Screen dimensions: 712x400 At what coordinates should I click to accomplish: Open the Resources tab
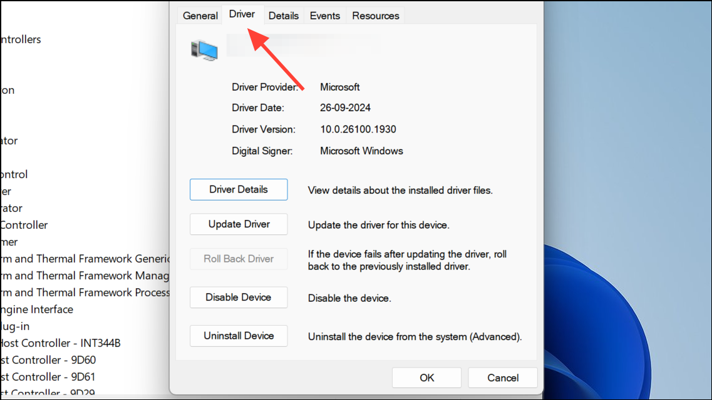[376, 16]
